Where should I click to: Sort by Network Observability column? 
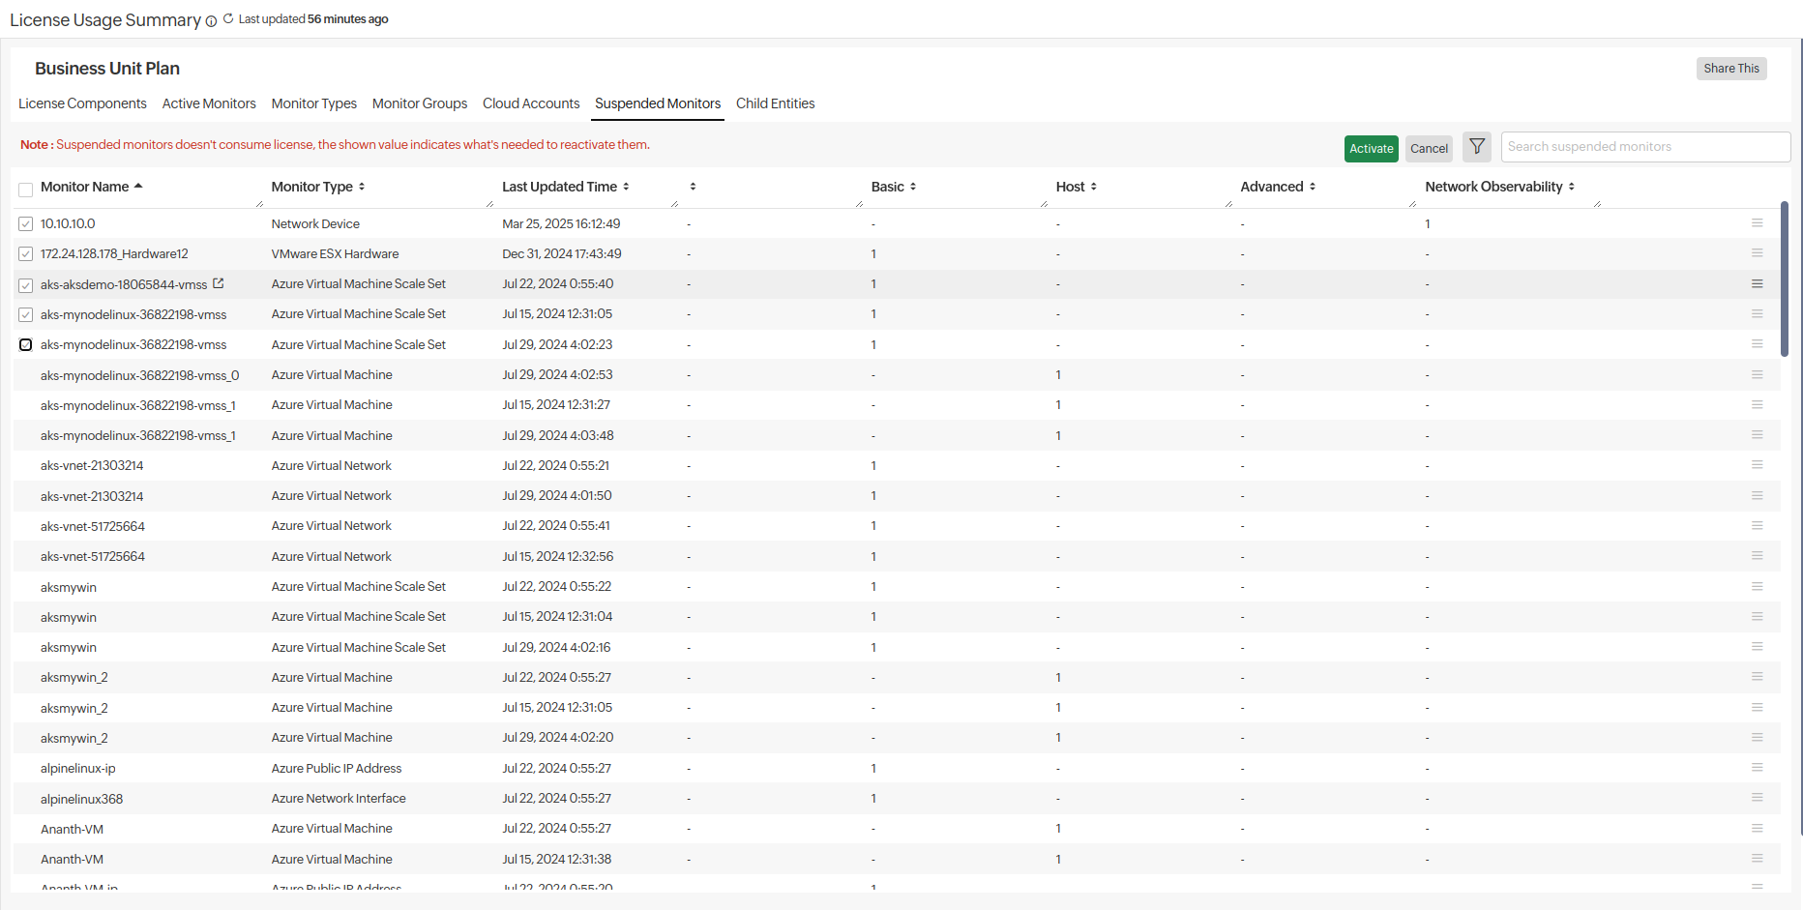[x=1571, y=187]
